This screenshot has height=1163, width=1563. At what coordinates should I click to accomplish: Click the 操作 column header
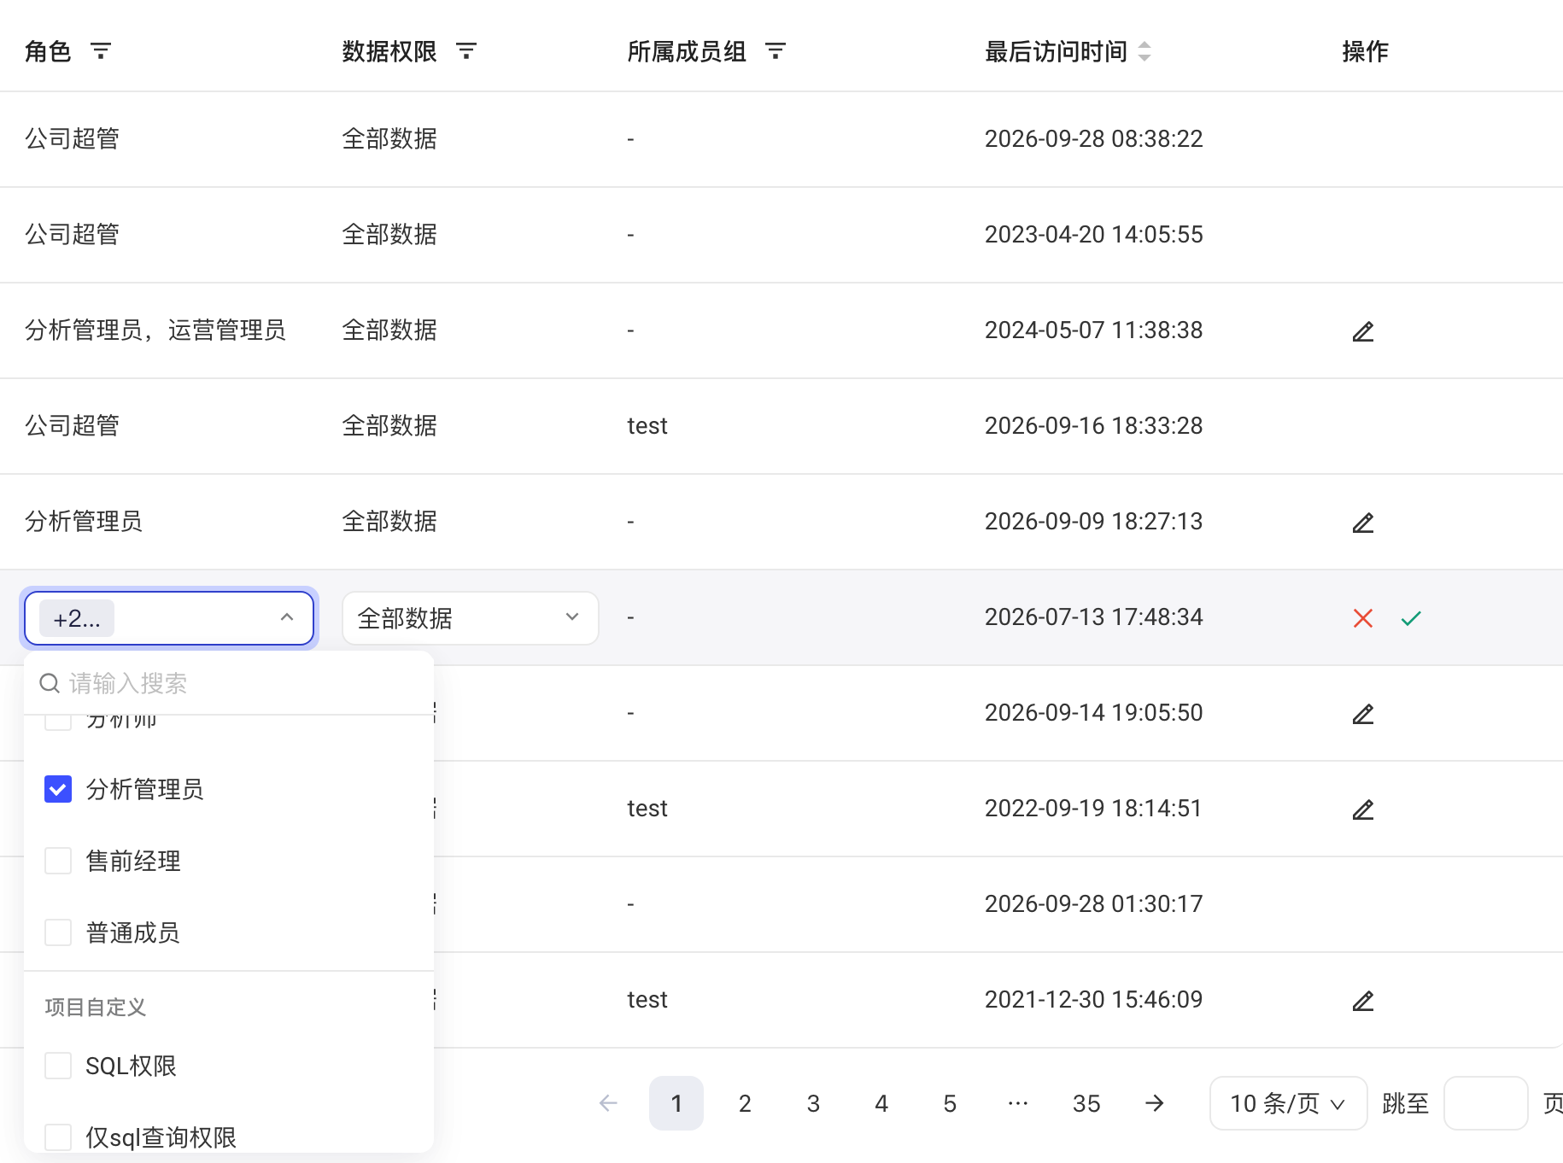tap(1365, 51)
